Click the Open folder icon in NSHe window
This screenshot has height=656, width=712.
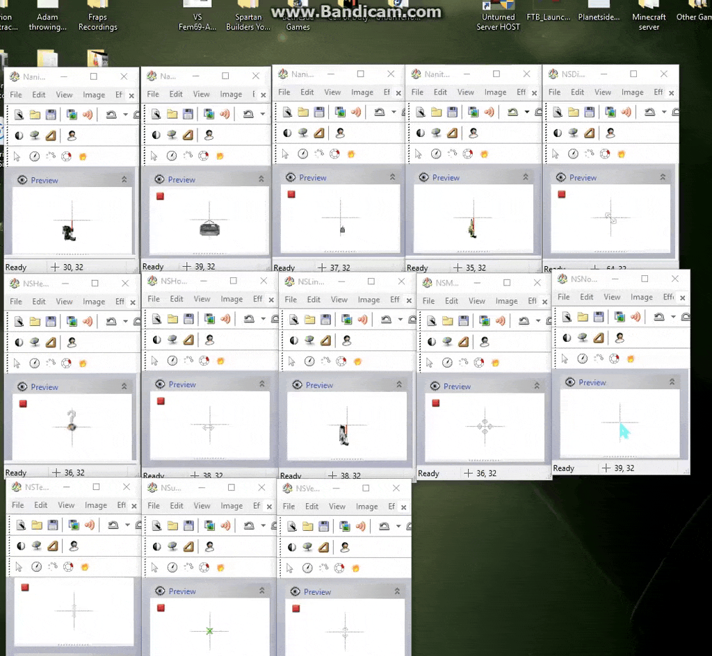[x=35, y=322]
